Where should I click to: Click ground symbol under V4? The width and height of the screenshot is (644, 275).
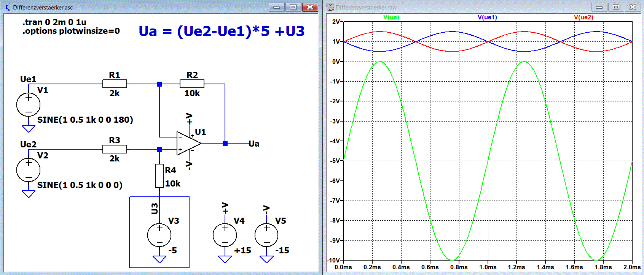coord(225,259)
